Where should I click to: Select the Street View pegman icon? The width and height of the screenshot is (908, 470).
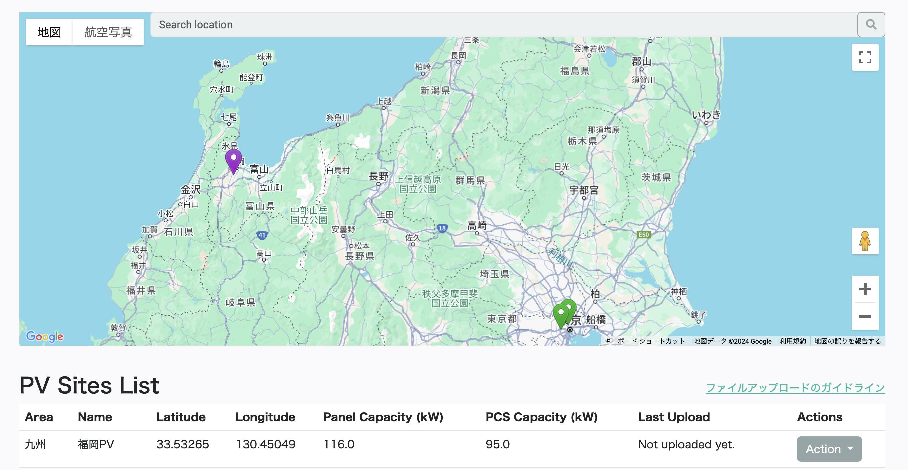click(865, 241)
